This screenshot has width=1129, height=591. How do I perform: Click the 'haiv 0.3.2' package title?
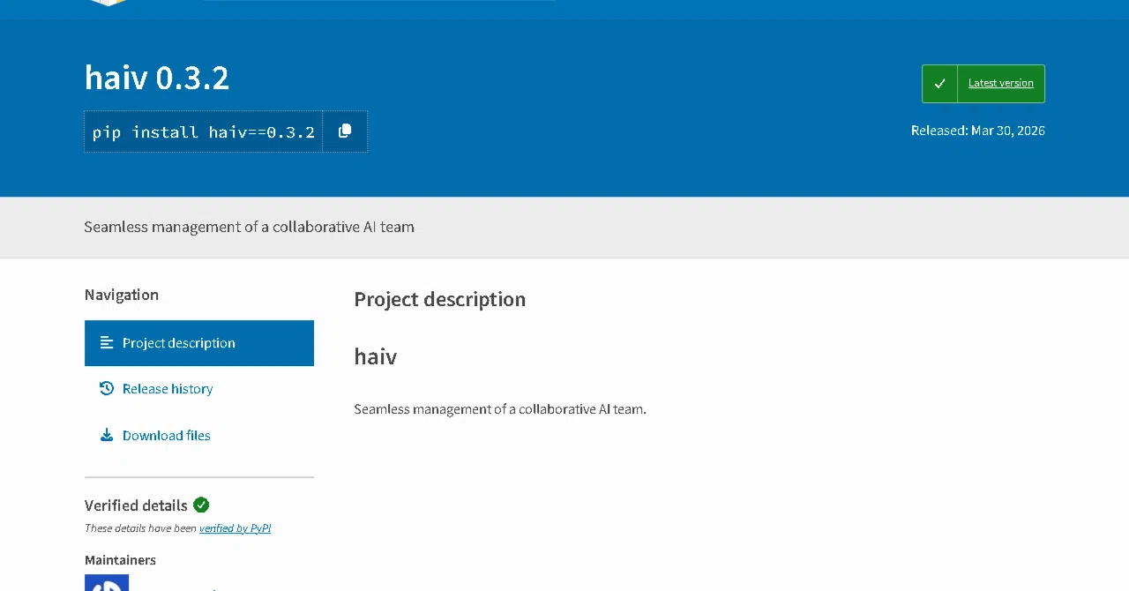tap(157, 78)
